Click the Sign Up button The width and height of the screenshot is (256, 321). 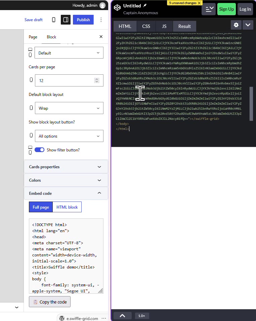226,9
